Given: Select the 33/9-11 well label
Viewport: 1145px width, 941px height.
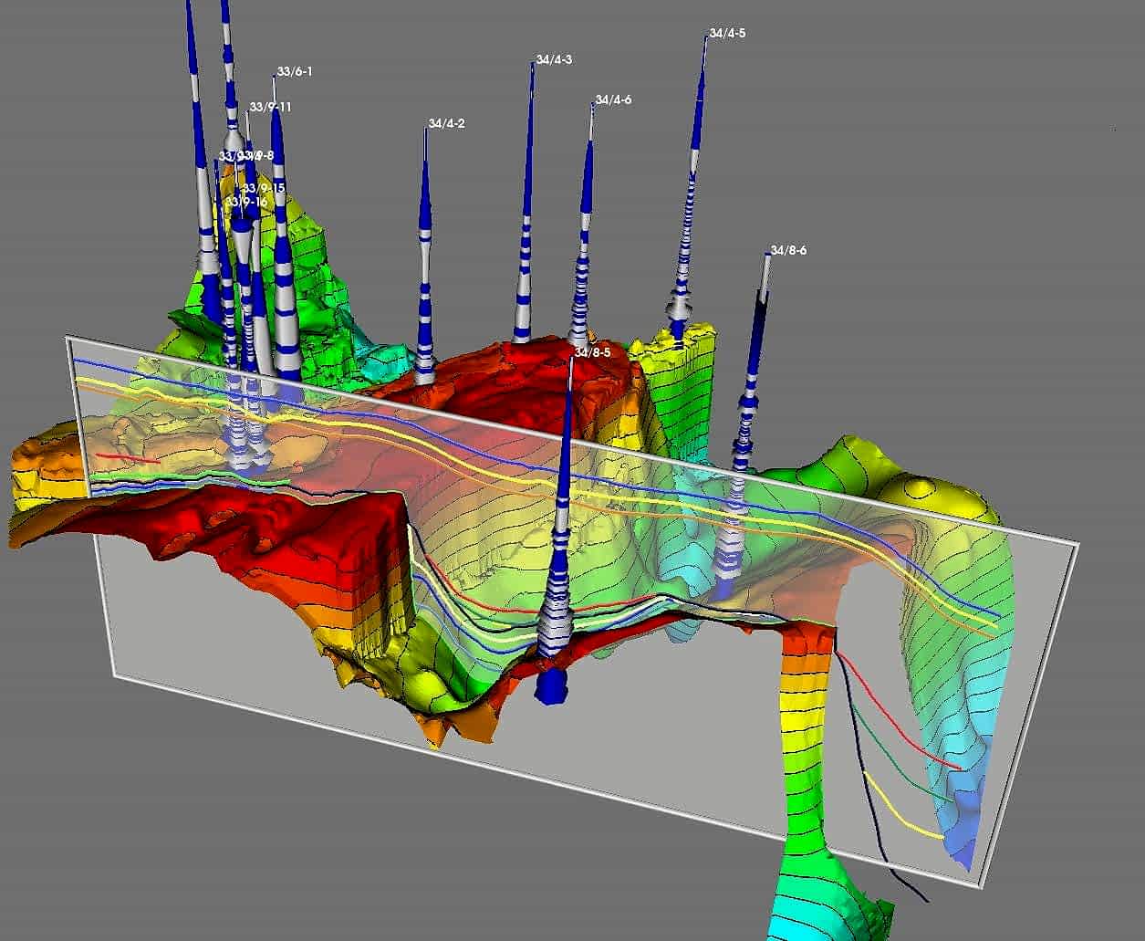Looking at the screenshot, I should (270, 108).
